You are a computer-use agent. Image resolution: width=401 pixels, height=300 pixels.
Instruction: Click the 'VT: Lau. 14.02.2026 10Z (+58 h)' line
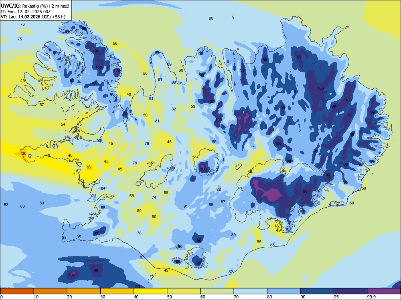coord(33,17)
